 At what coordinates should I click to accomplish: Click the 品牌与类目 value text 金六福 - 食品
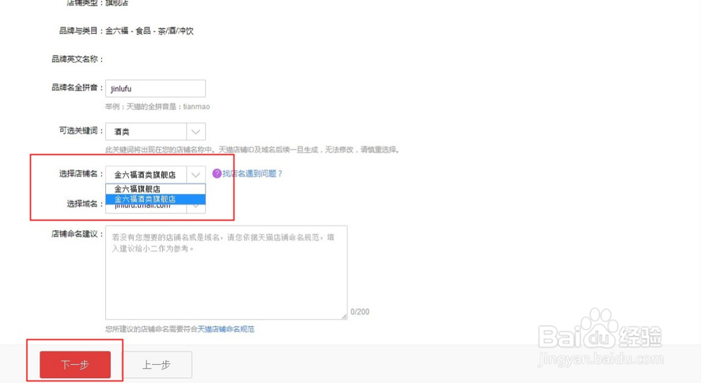(128, 31)
